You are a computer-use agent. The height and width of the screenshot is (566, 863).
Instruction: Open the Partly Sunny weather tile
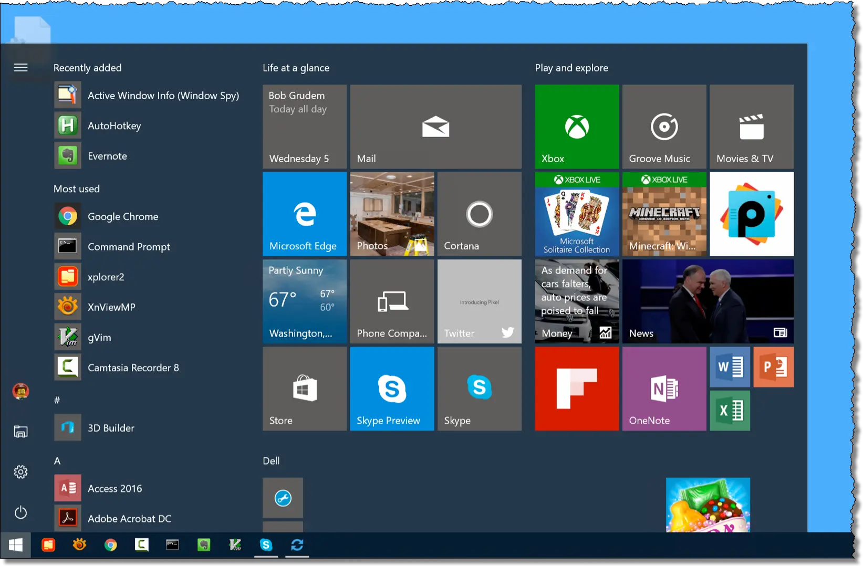(x=305, y=301)
